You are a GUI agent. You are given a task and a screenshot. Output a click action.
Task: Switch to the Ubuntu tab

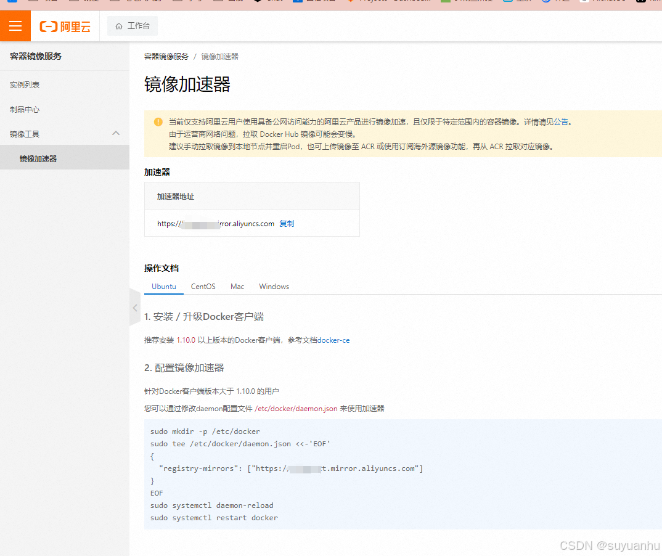[x=164, y=287]
